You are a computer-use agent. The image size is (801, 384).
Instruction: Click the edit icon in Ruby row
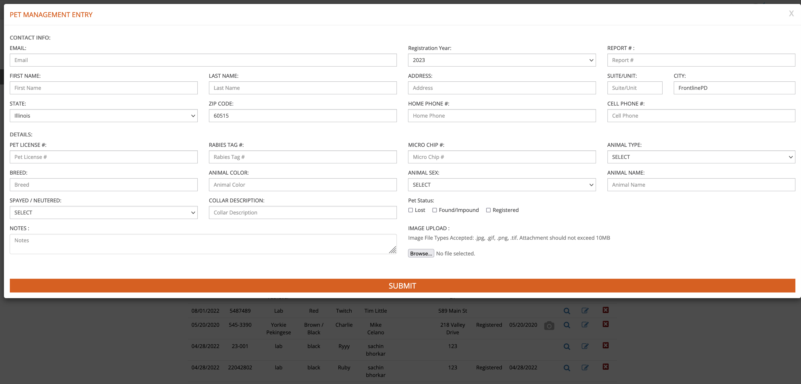[584, 367]
